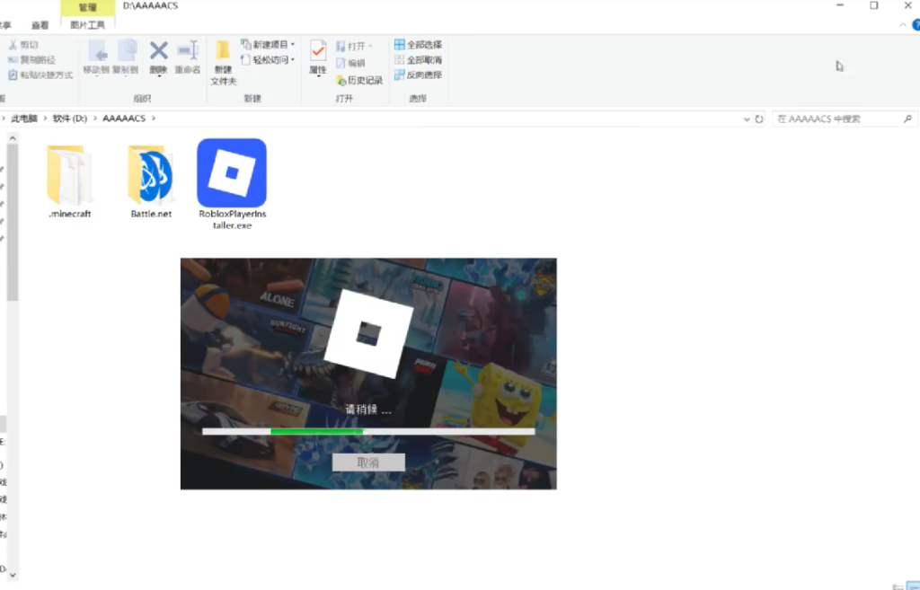Click This PC (此电脑) in the address path

pos(24,119)
